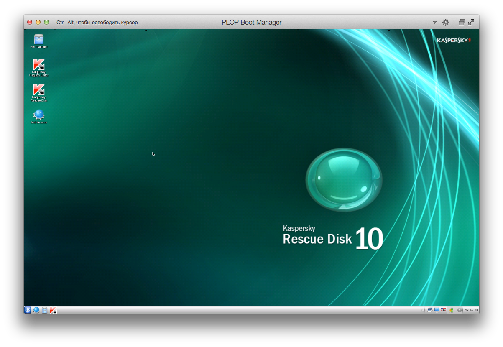
Task: Click the green zoom window button
Action: pos(46,22)
